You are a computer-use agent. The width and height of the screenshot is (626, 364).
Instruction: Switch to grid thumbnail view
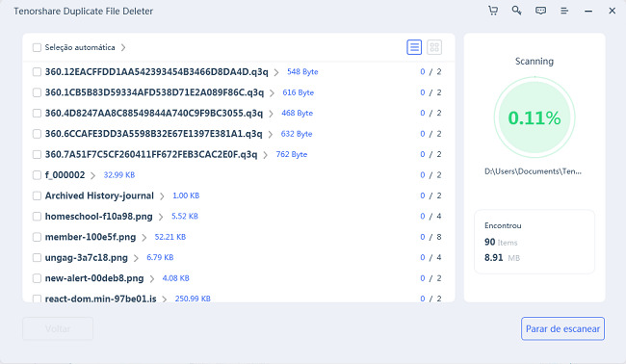434,47
